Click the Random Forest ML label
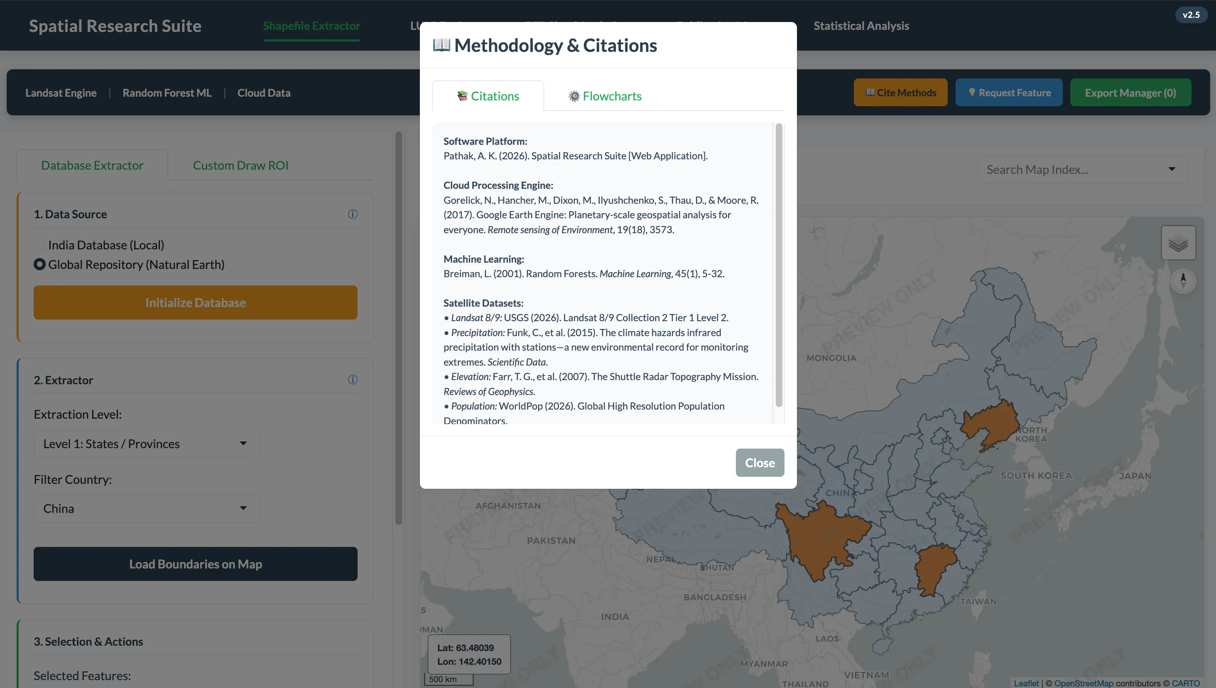 tap(167, 93)
